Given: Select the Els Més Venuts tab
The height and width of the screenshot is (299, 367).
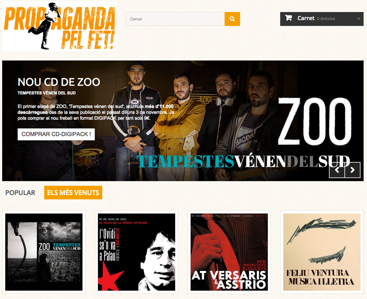Looking at the screenshot, I should click(x=73, y=193).
